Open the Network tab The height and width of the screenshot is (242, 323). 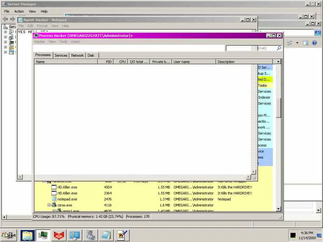tap(78, 55)
